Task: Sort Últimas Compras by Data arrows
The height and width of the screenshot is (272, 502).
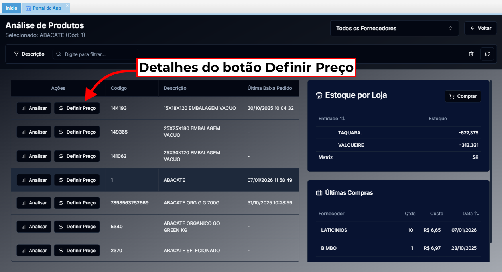Action: 476,214
